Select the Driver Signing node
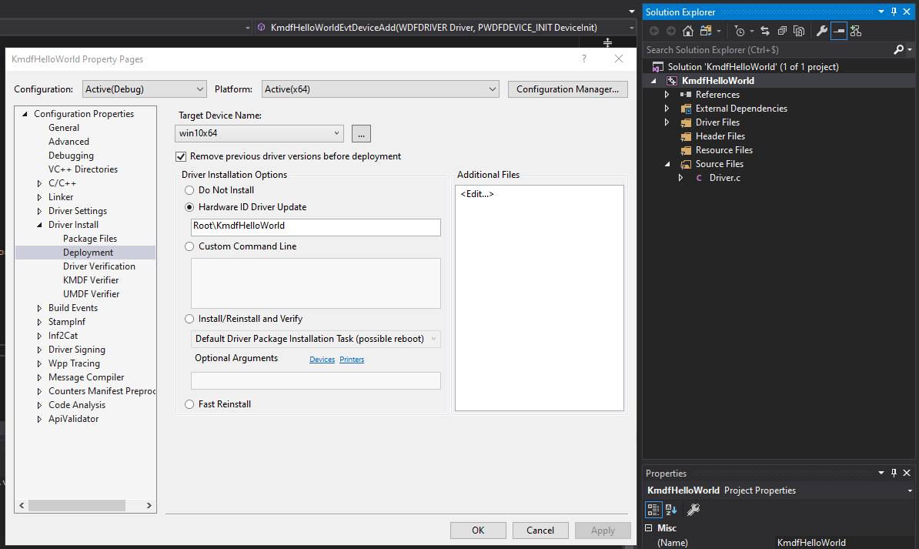This screenshot has height=549, width=919. pos(77,350)
